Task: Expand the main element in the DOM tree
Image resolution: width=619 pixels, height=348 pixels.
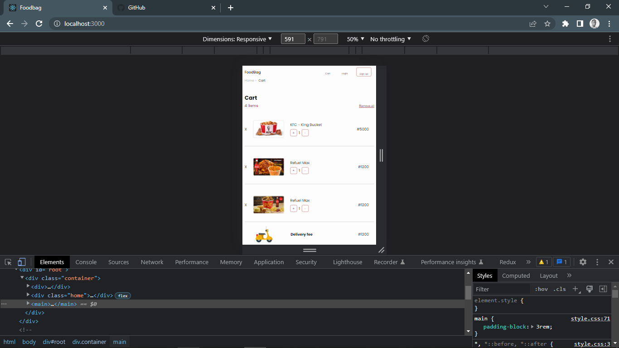Action: [28, 304]
